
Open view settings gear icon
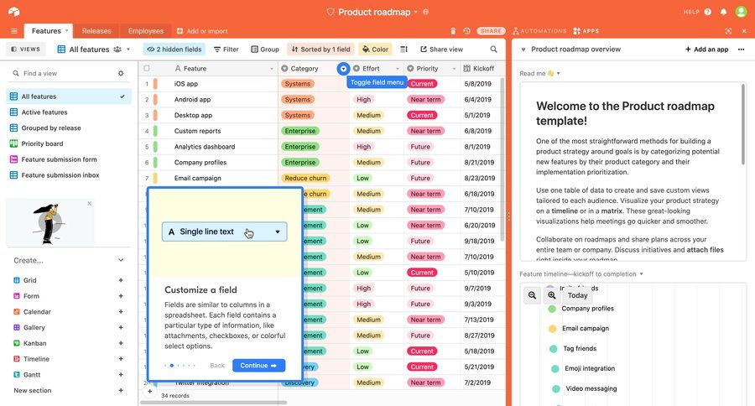point(121,73)
